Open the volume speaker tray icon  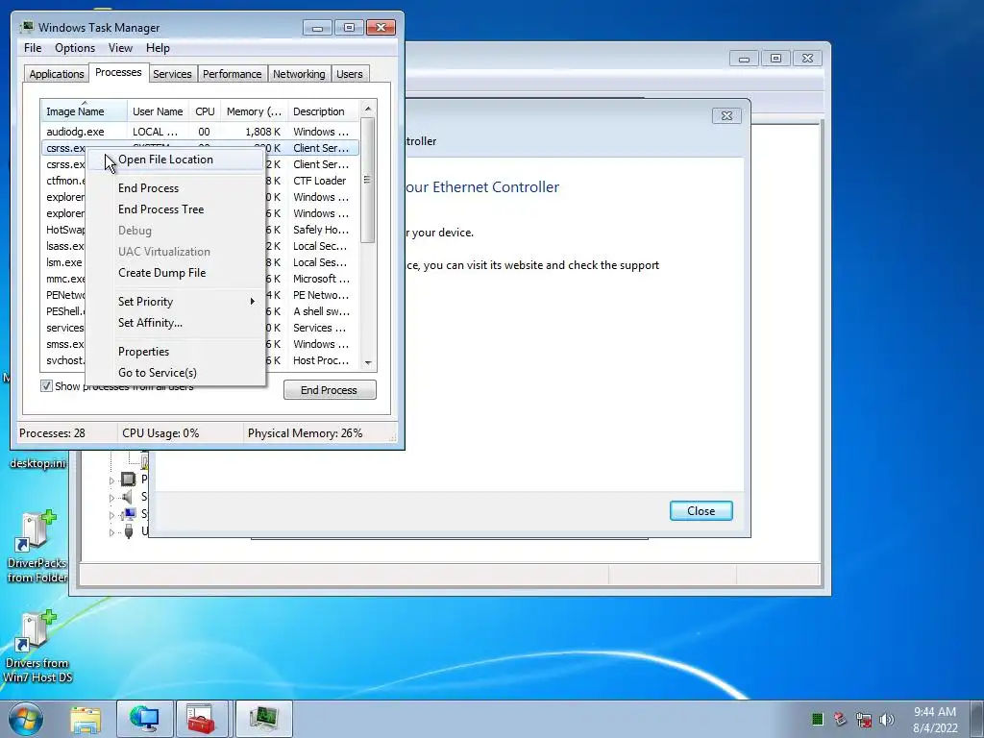[x=887, y=719]
